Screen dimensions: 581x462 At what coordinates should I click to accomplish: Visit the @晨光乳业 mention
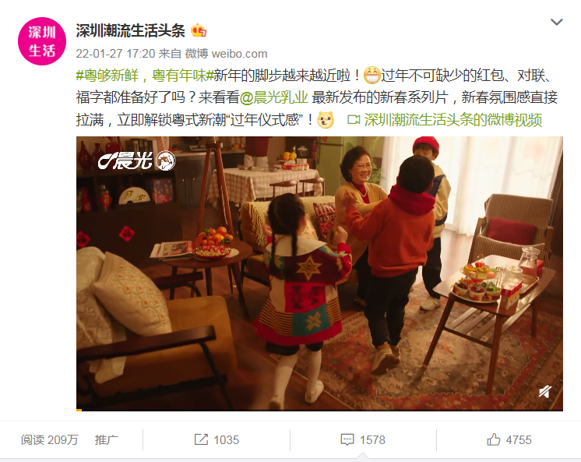tap(273, 97)
